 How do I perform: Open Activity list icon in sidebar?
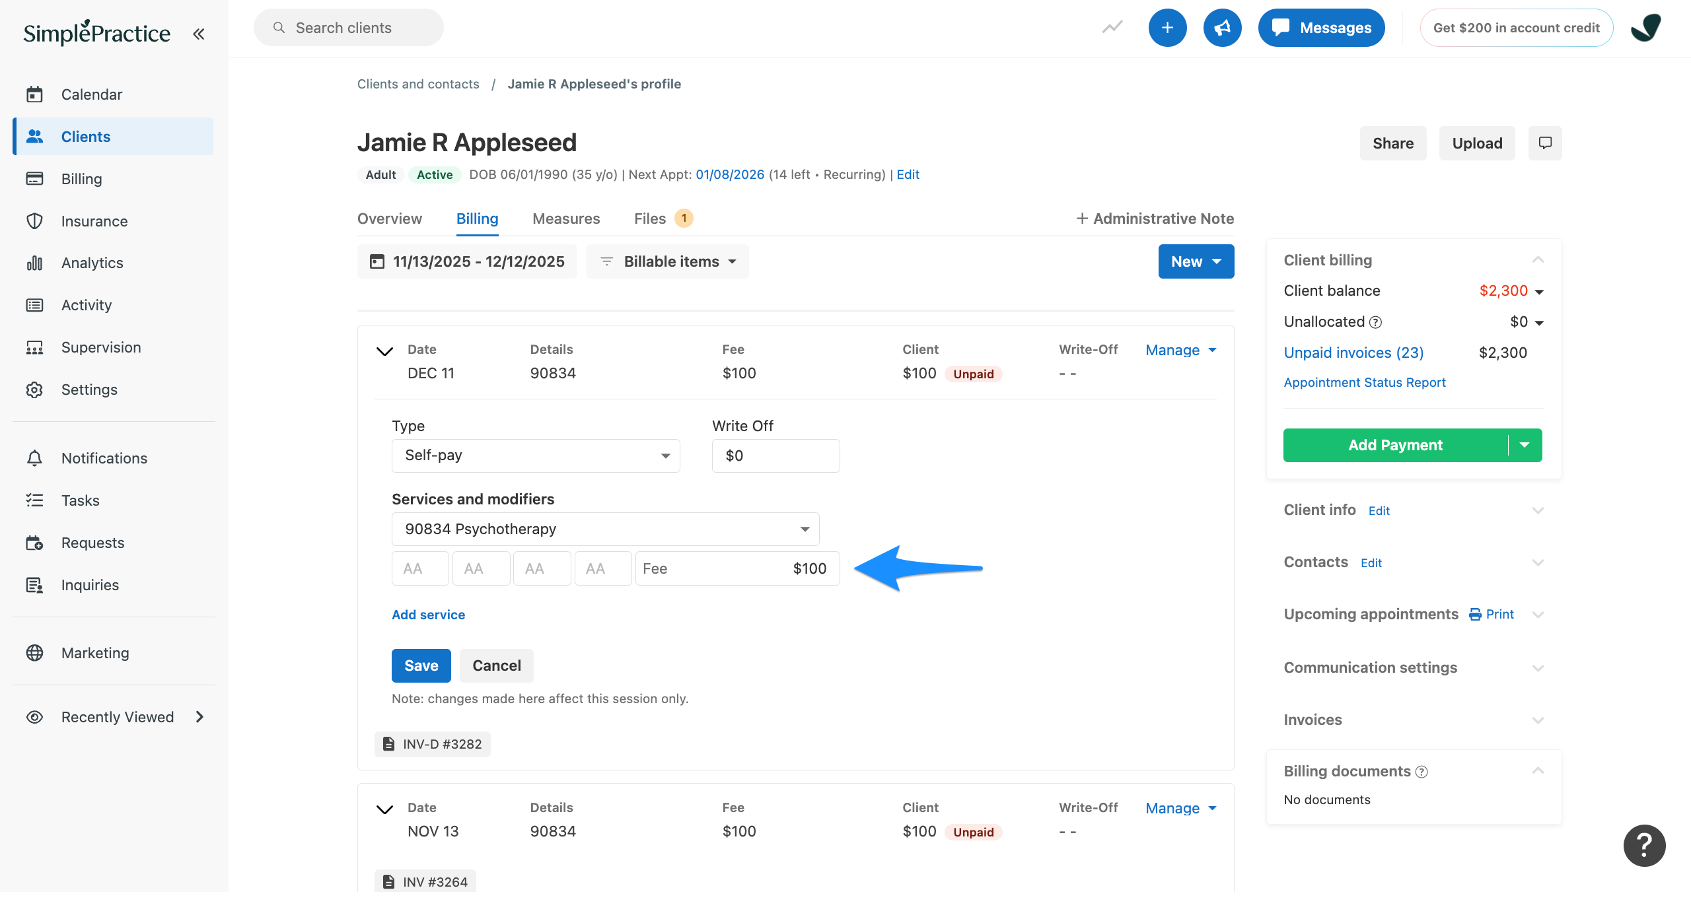(x=34, y=305)
